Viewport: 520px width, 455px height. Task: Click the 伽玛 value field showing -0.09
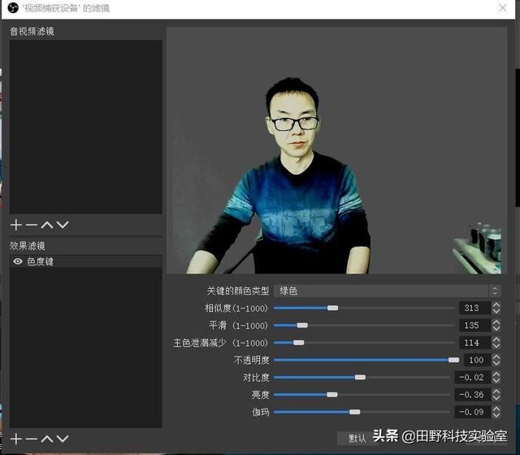coord(473,412)
